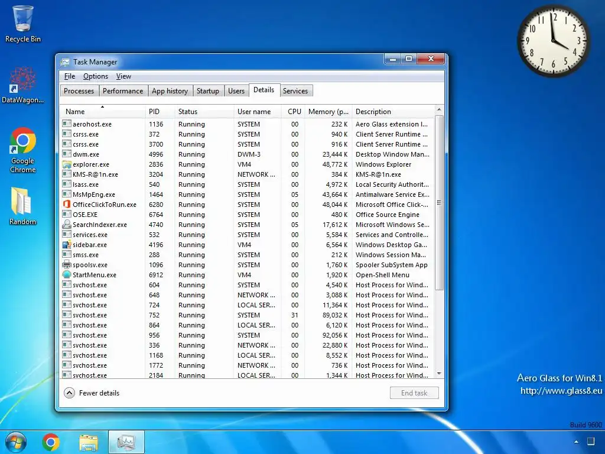605x454 pixels.
Task: Click the End task button
Action: tap(414, 393)
